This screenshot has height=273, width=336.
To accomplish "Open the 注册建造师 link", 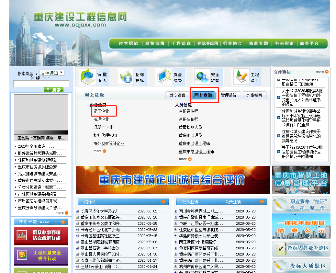I will [188, 111].
